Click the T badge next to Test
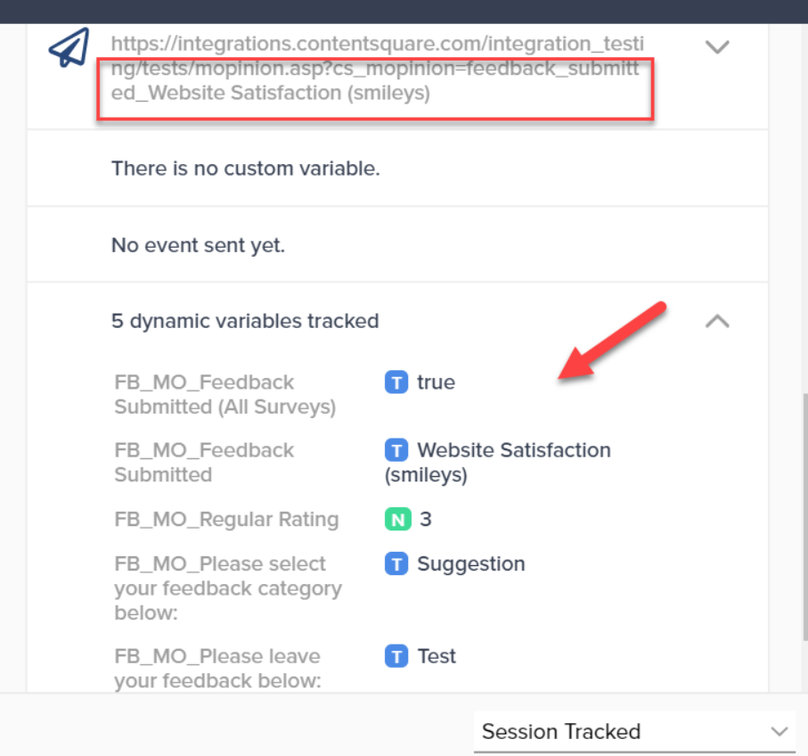The height and width of the screenshot is (756, 808). point(396,656)
